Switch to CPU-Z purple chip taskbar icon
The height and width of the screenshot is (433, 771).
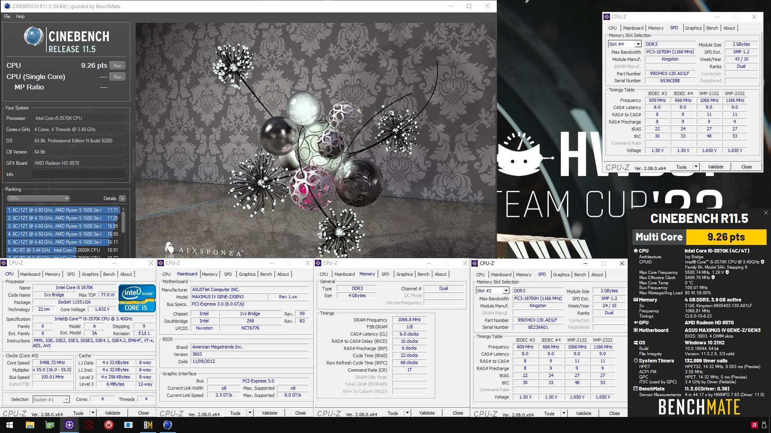(69, 425)
